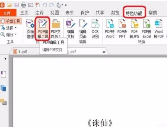Image resolution: width=167 pixels, height=127 pixels.
Task: Switch to the 特色功能 ribbon tab
Action: click(134, 13)
